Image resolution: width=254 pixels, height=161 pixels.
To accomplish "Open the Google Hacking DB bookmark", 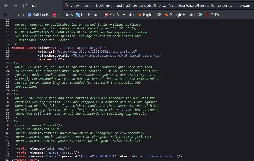I will click(x=183, y=15).
